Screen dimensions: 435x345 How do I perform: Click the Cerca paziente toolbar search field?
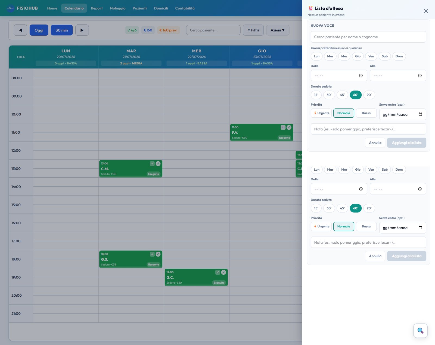click(x=213, y=30)
